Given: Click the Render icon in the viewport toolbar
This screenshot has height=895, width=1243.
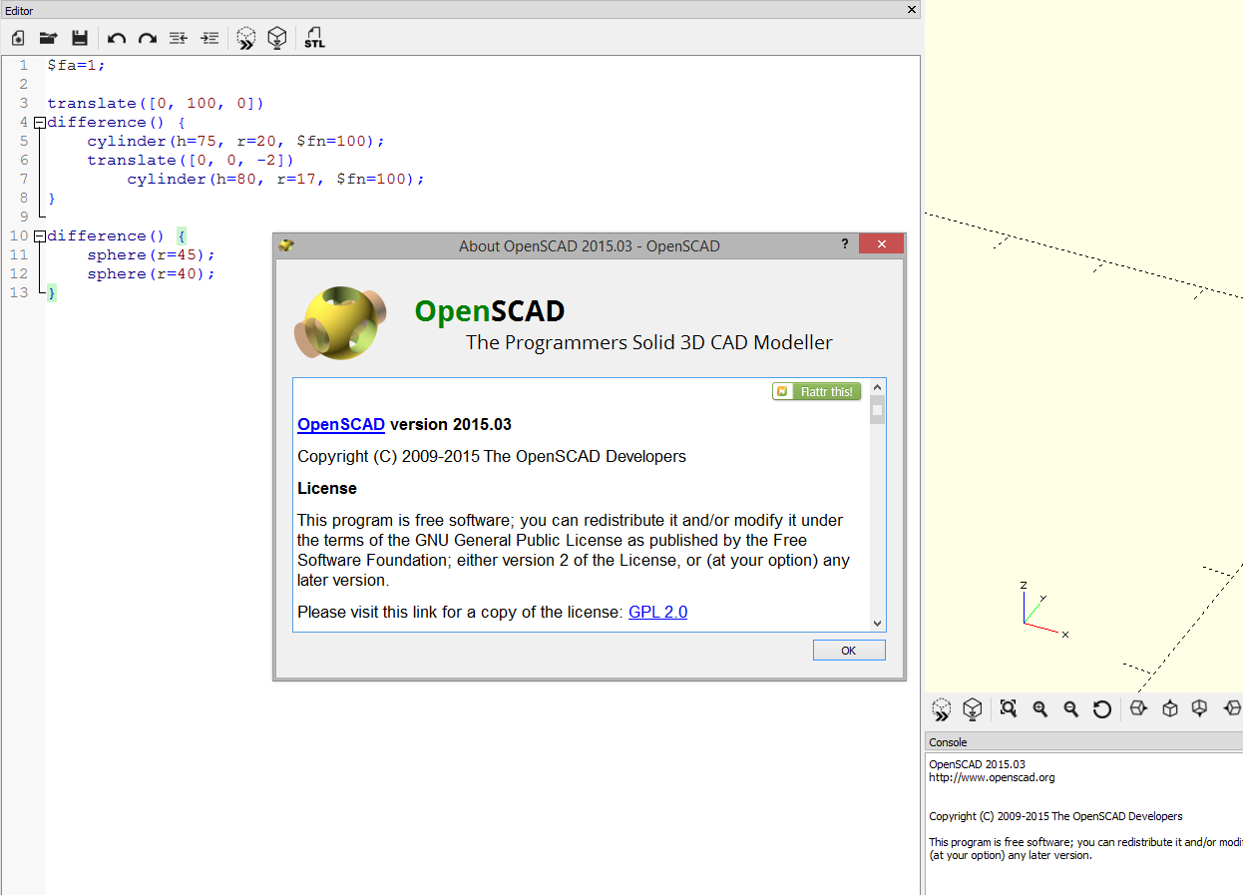Looking at the screenshot, I should click(972, 708).
